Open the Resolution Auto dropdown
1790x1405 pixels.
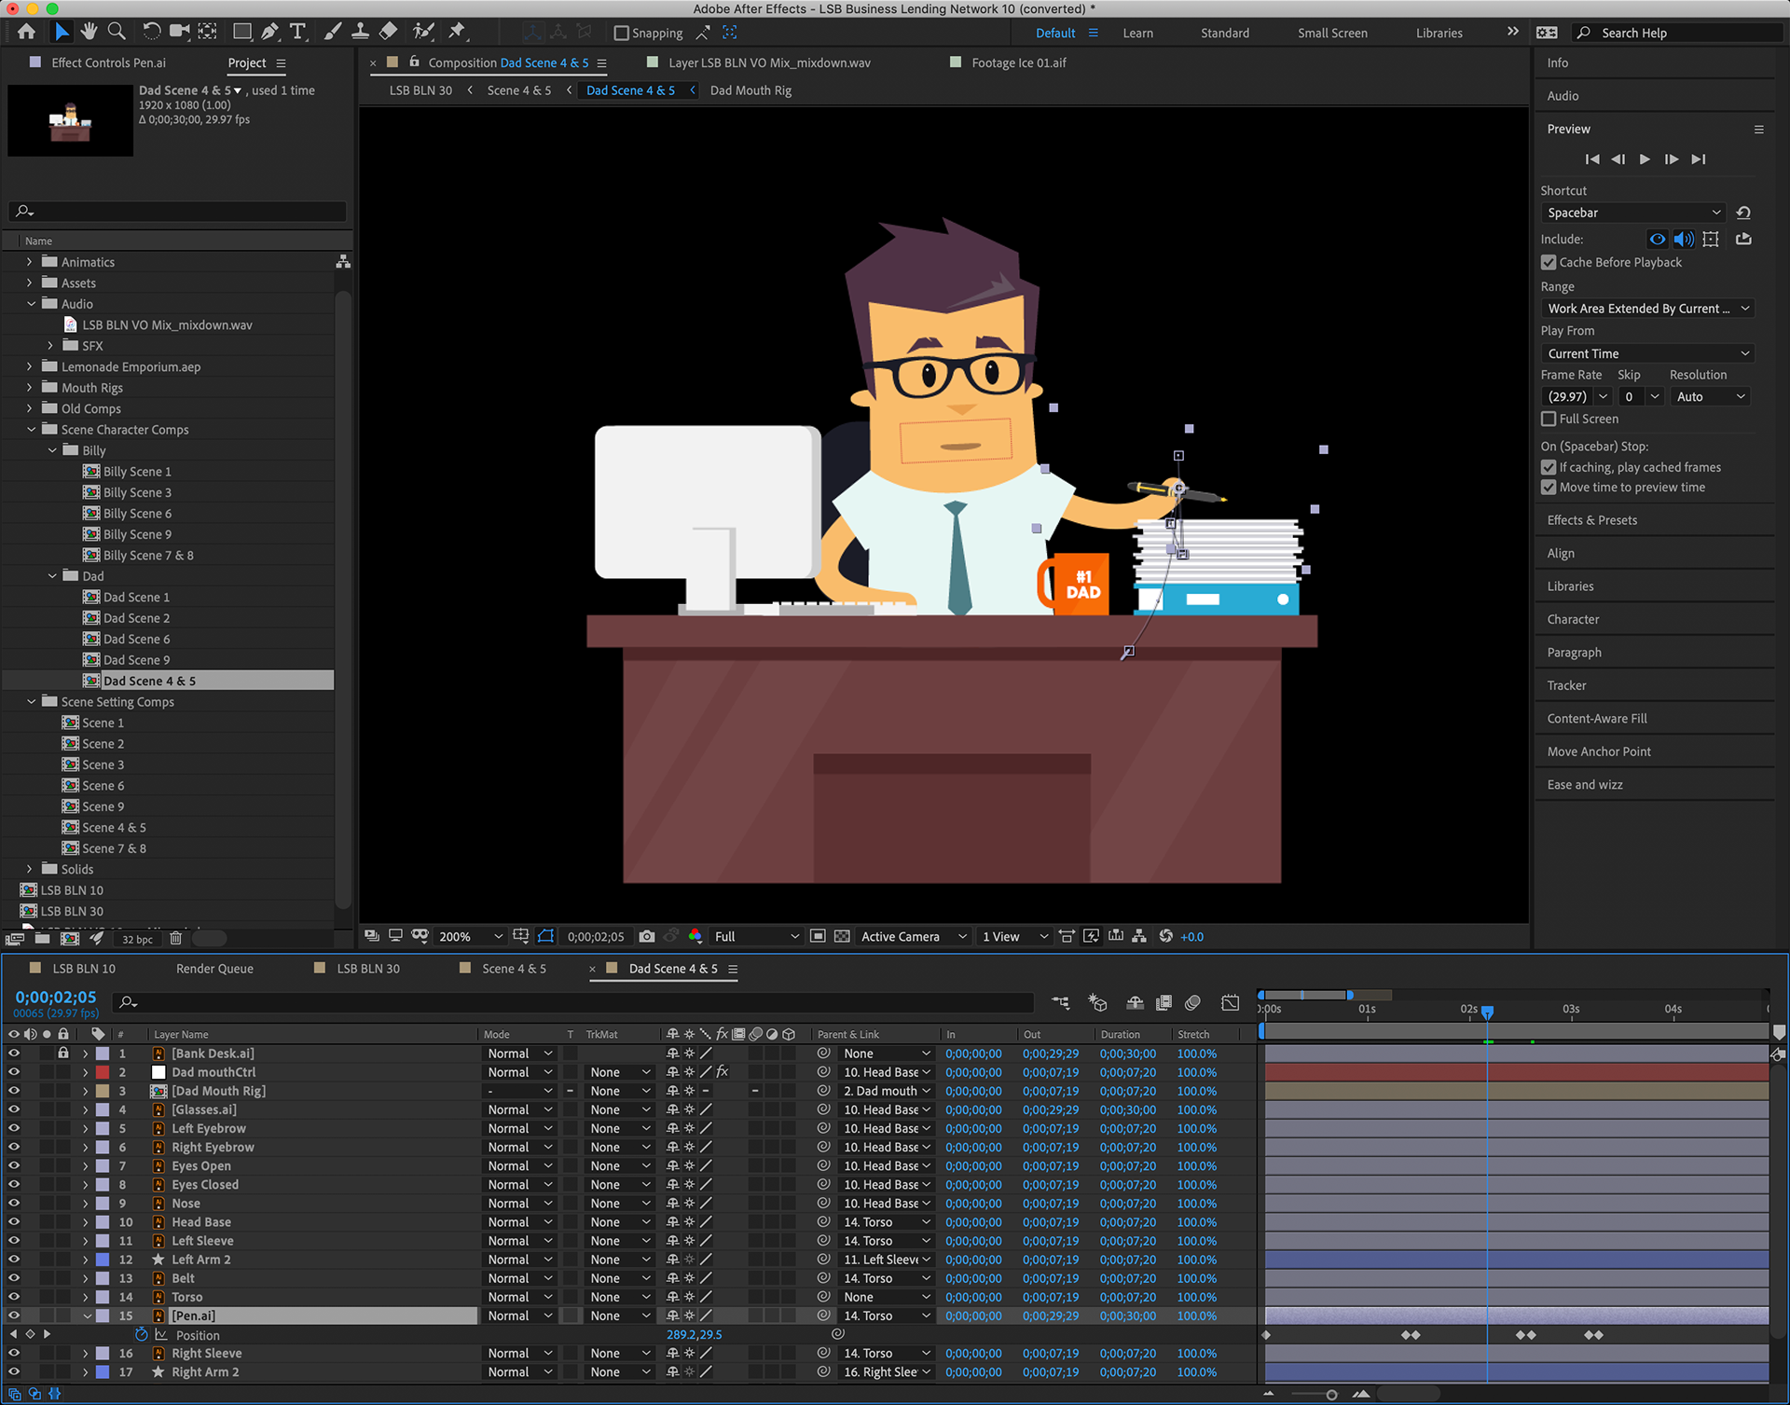point(1711,396)
